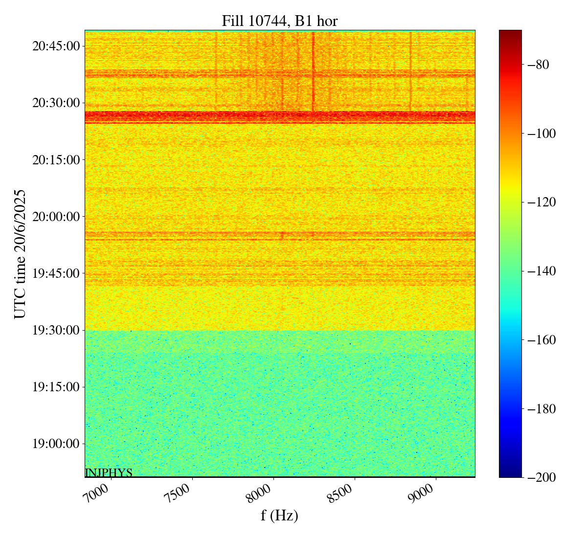This screenshot has width=587, height=538.
Task: Select the 19:30:00 time tick label
Action: coord(56,330)
